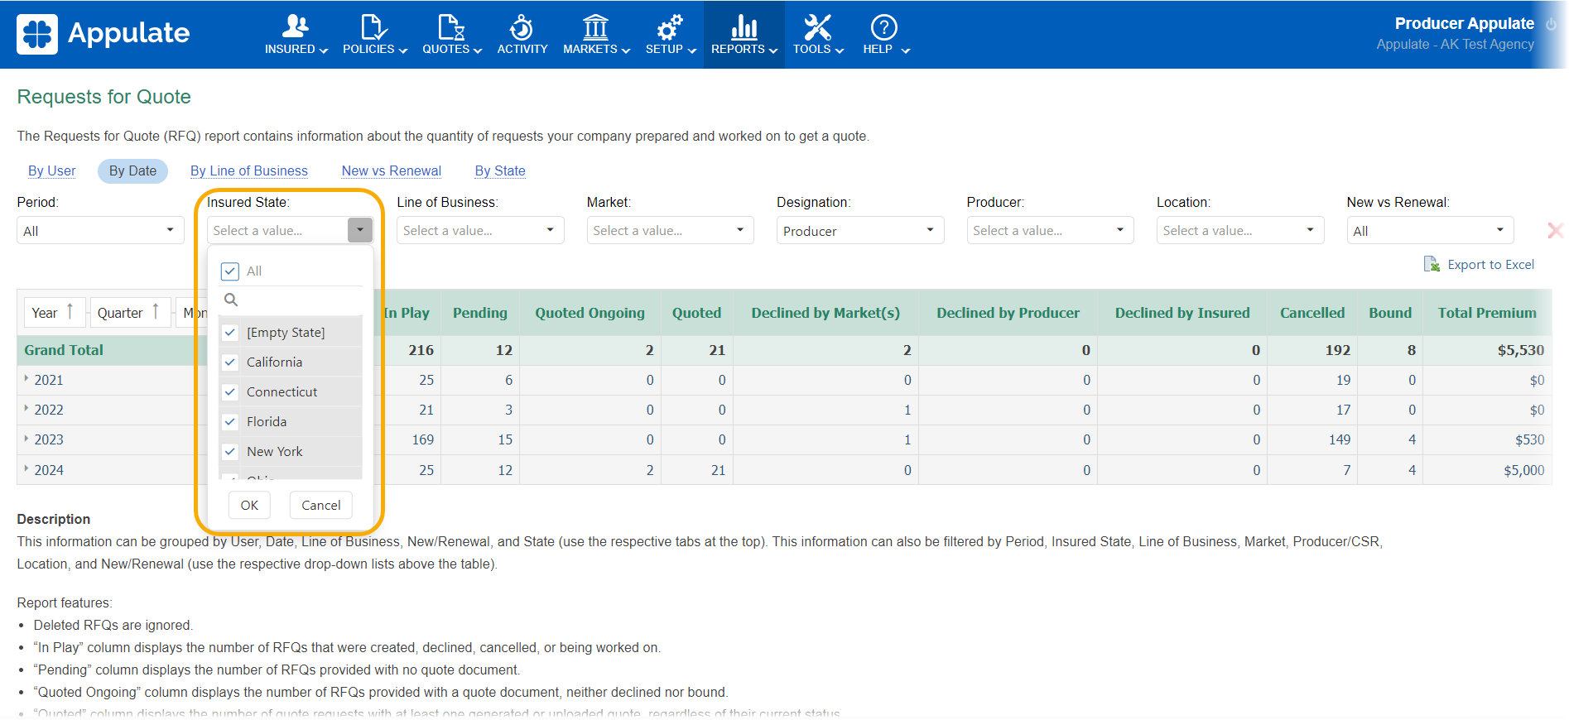Click the Help question mark icon
This screenshot has width=1569, height=720.
pyautogui.click(x=883, y=27)
